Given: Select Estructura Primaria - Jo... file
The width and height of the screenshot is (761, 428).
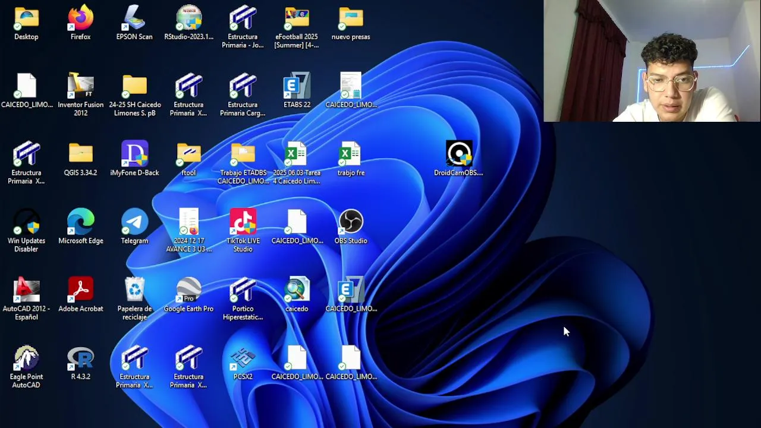Looking at the screenshot, I should tap(243, 19).
